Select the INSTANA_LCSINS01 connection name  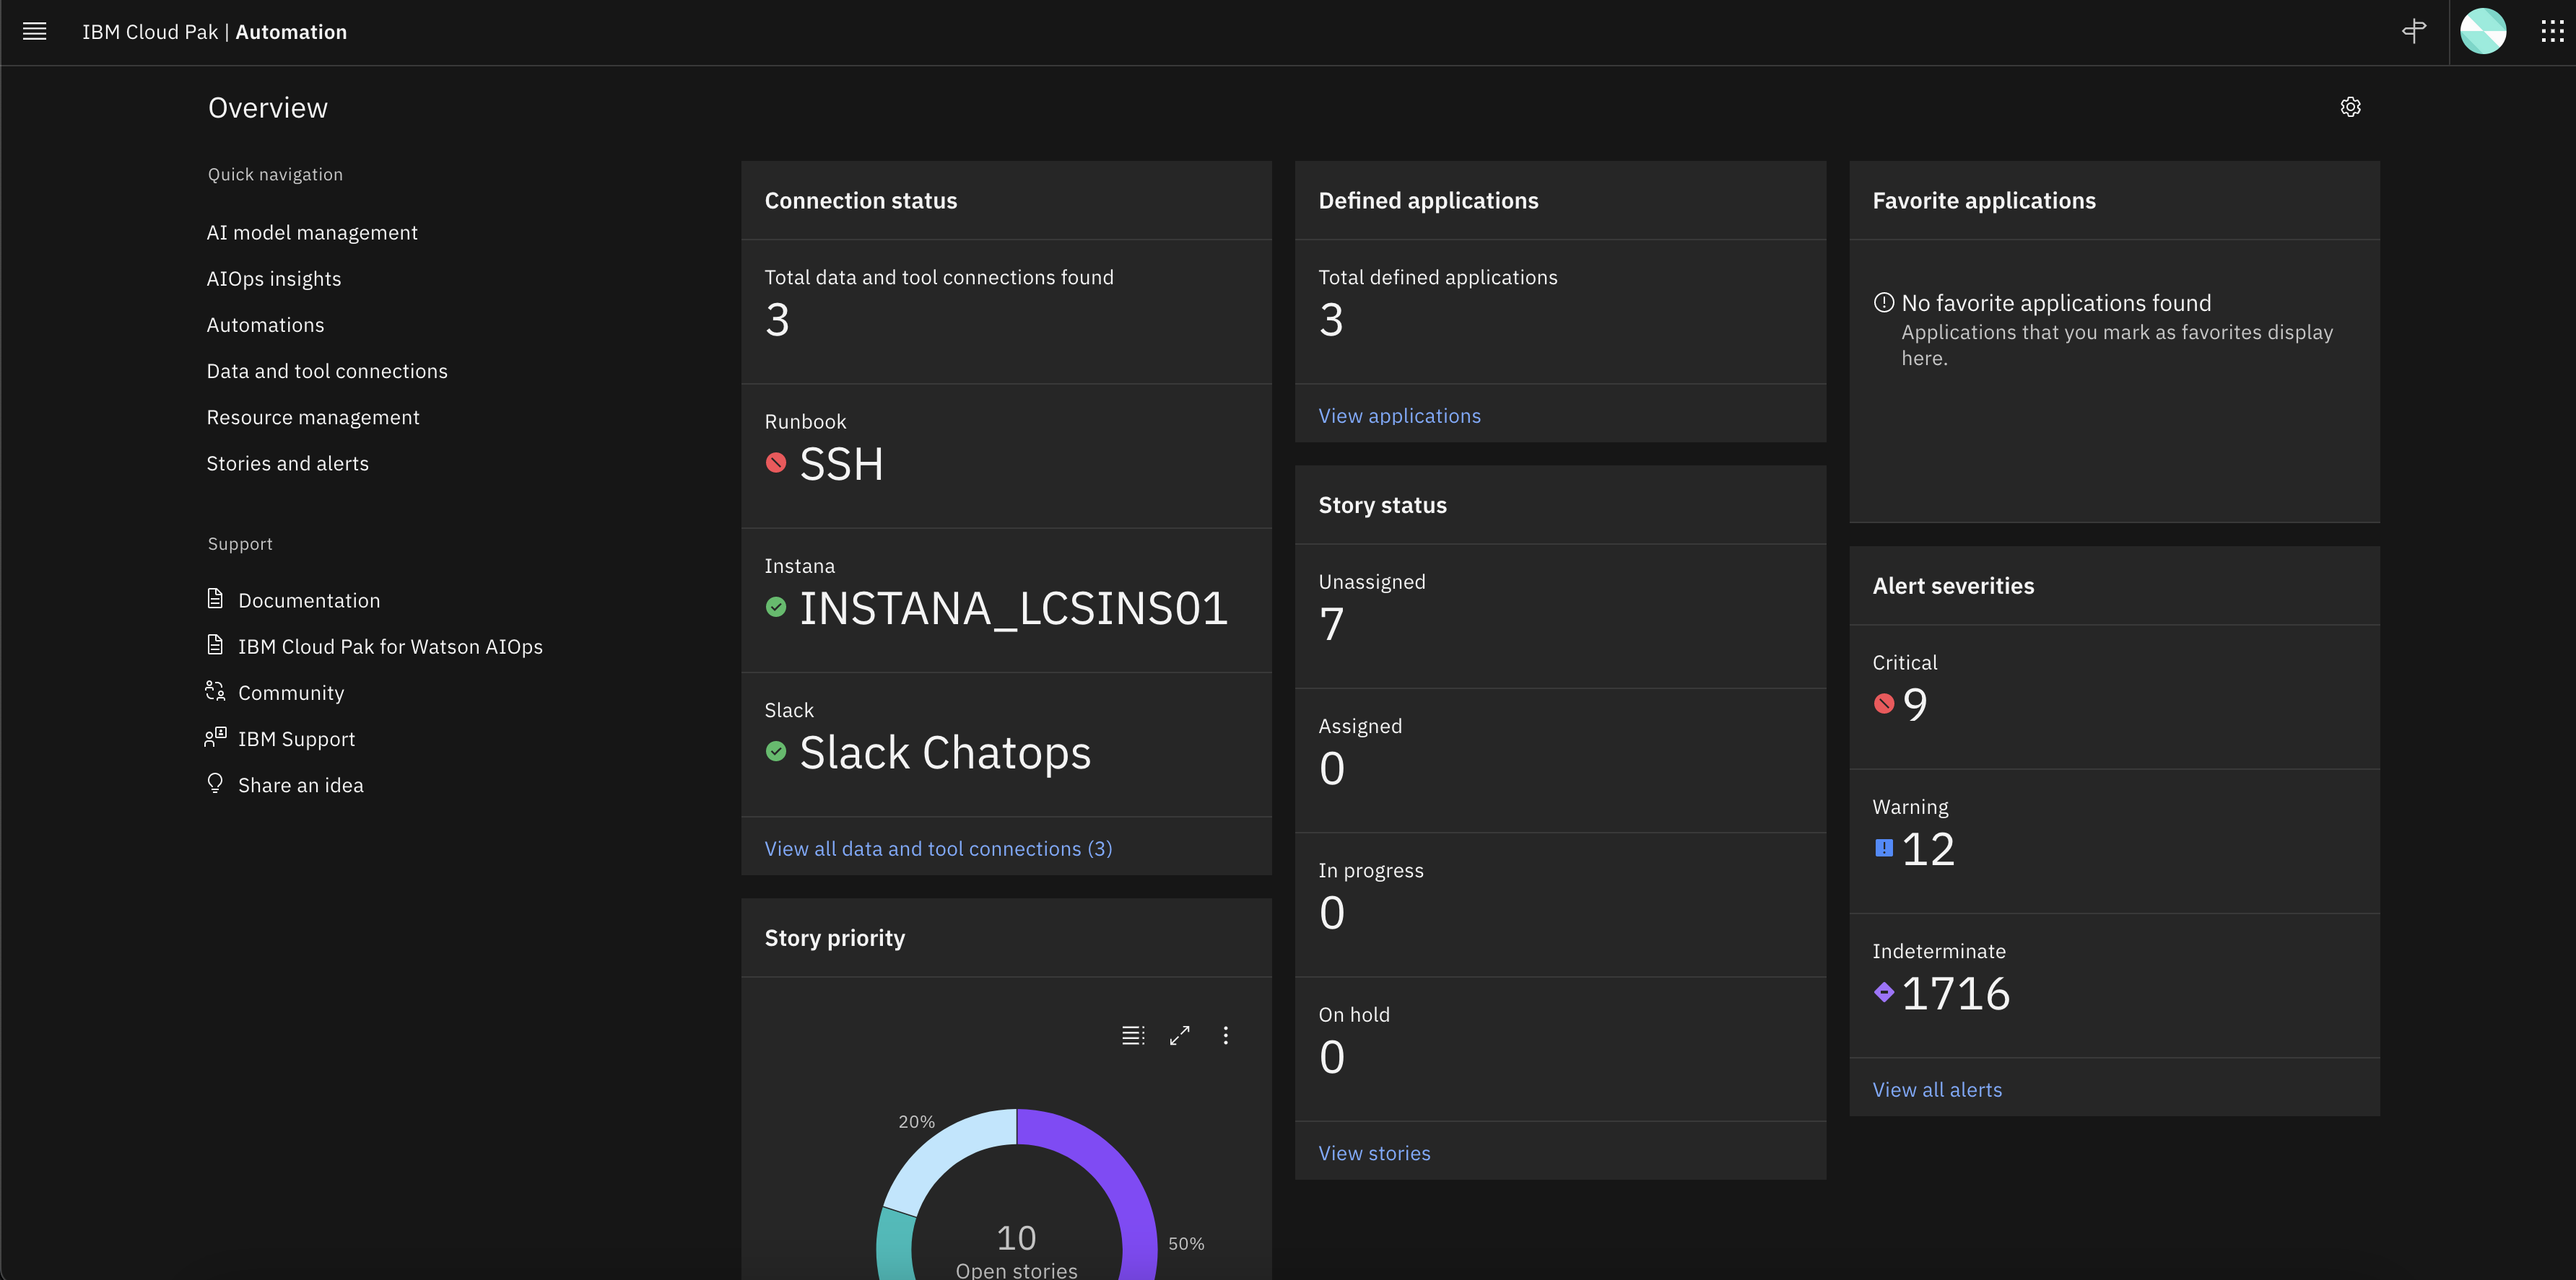[1013, 608]
